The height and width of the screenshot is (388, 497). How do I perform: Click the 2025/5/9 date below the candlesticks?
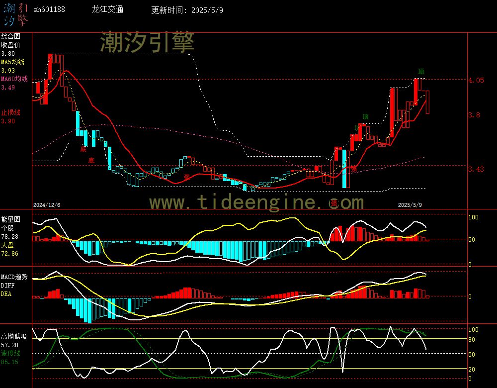pyautogui.click(x=410, y=205)
